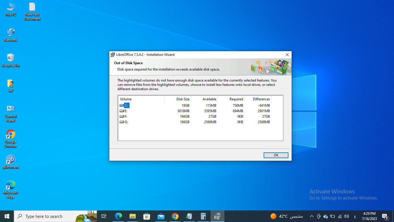This screenshot has height=222, width=394.
Task: Click the volume speaker tray icon
Action: coord(346,216)
